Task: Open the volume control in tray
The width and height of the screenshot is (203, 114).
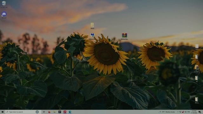Action: click(186, 112)
